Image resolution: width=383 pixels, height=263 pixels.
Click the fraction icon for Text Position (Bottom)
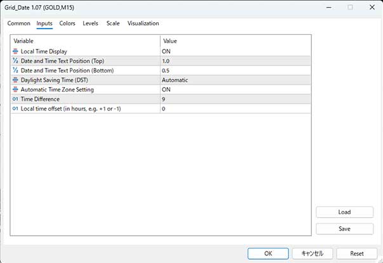(x=15, y=71)
